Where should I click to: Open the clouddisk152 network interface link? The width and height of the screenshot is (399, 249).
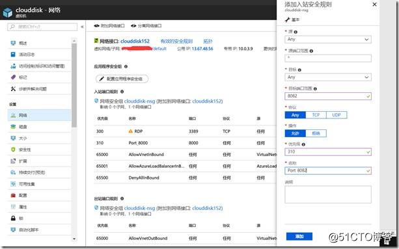(x=135, y=41)
